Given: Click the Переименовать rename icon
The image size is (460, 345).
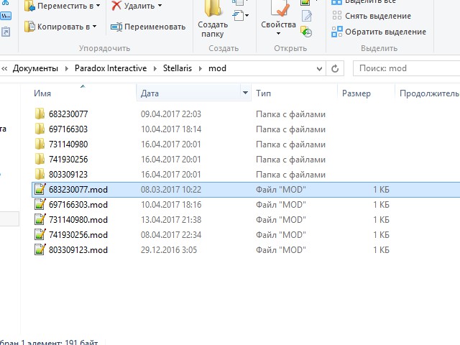Looking at the screenshot, I should tap(116, 27).
